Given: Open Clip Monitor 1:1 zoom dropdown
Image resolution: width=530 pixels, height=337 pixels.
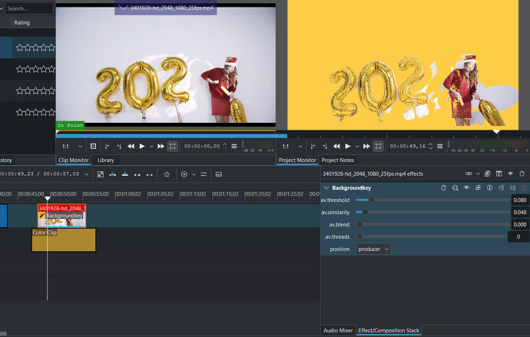Looking at the screenshot, I should [x=72, y=146].
